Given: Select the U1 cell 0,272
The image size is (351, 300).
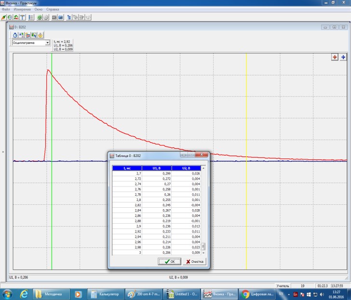Looking at the screenshot, I should coord(157,179).
